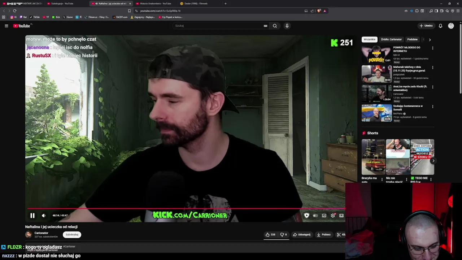Viewport: 462px width, 260px height.
Task: Open the YouTube hamburger guide menu
Action: (x=6, y=26)
